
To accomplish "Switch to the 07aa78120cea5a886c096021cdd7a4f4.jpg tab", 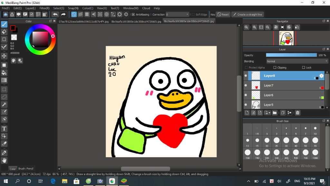I will [84, 21].
